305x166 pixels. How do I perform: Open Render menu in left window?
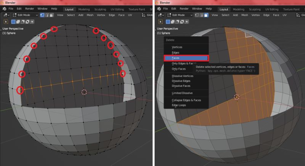coord(30,9)
